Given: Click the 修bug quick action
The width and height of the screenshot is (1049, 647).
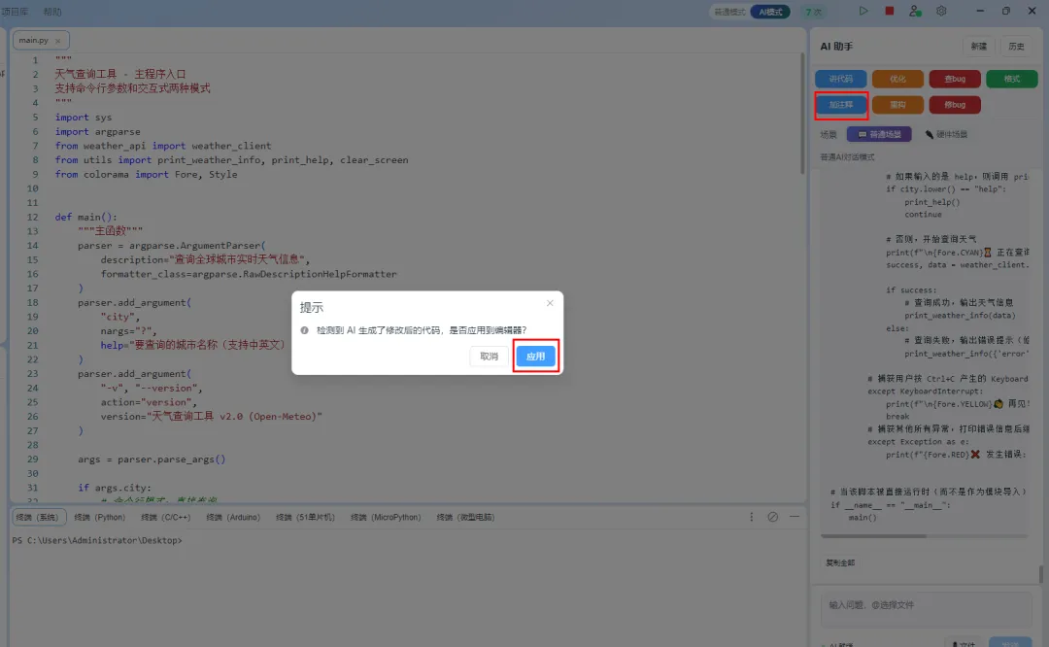Looking at the screenshot, I should point(955,105).
